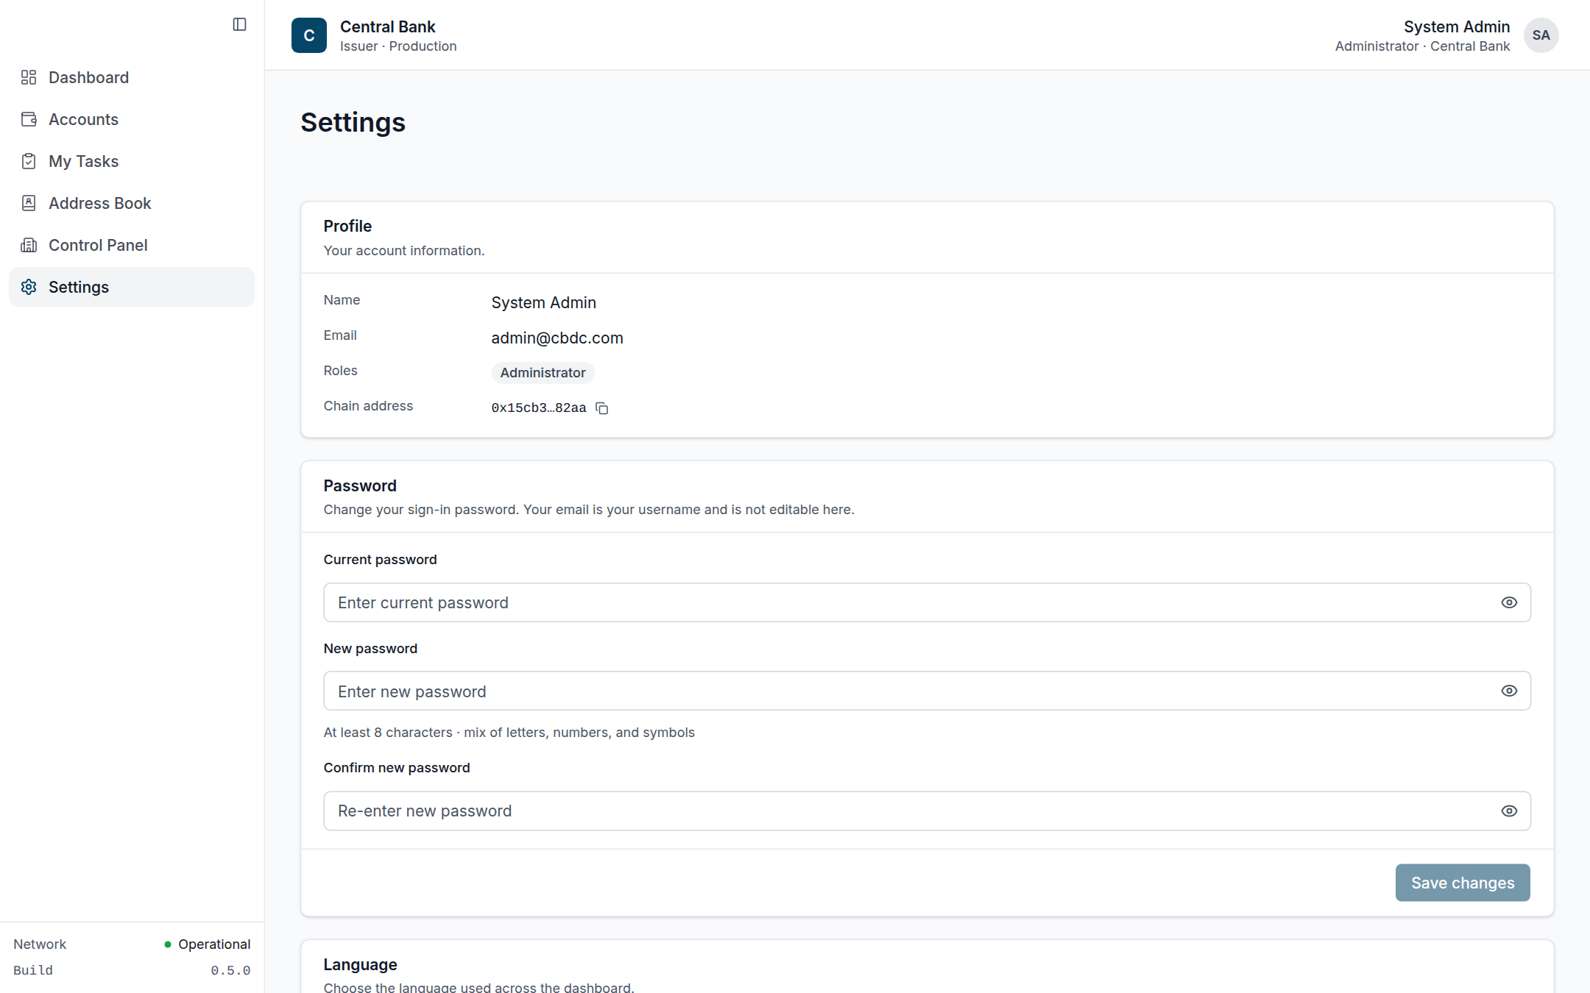Click the Accounts wallet icon

coord(29,119)
